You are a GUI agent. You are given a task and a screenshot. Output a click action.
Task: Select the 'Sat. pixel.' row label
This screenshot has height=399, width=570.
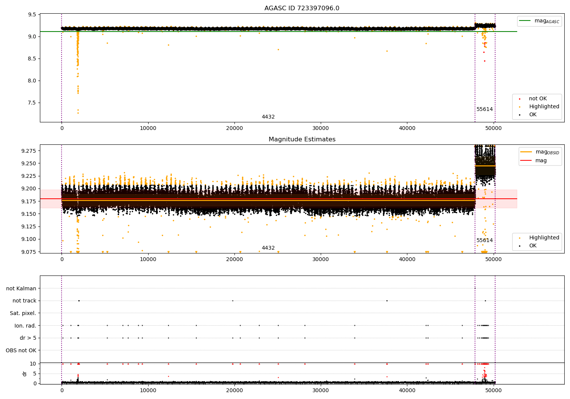(23, 313)
